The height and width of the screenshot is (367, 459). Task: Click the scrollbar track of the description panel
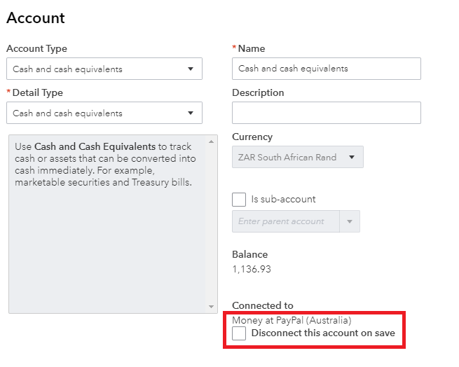(212, 224)
